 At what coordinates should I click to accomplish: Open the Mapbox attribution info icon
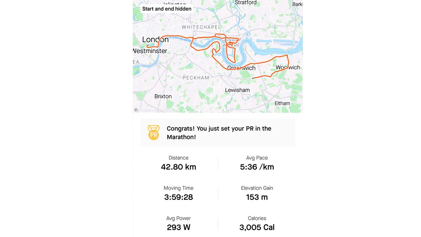(x=135, y=110)
